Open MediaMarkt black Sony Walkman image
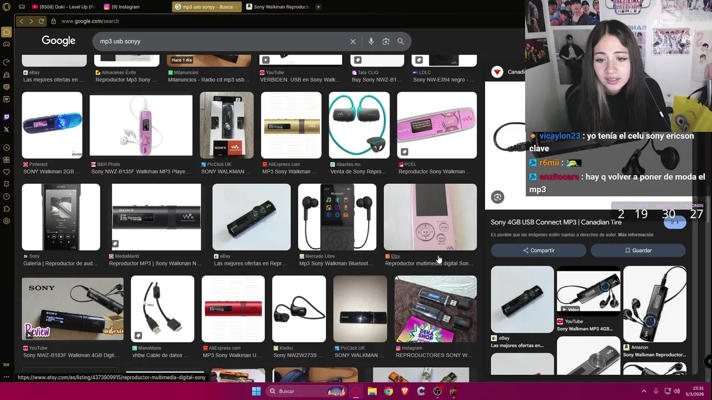The height and width of the screenshot is (400, 712). point(156,217)
